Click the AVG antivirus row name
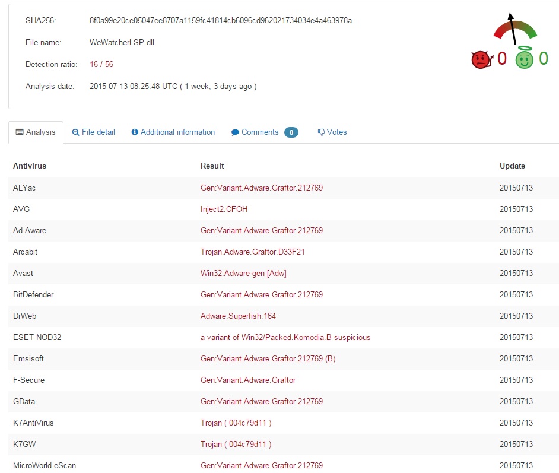Viewport: 559px width, 473px height. tap(21, 209)
